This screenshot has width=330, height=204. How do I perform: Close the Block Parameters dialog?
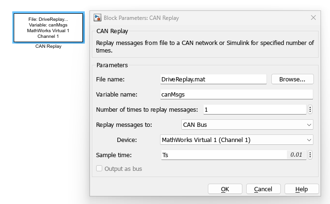point(313,18)
